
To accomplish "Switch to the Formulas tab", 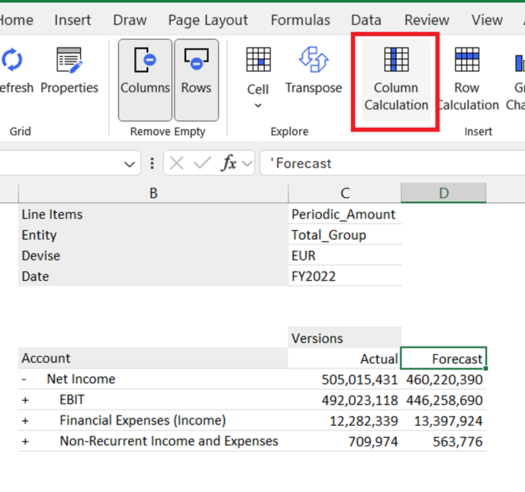I will pos(300,20).
